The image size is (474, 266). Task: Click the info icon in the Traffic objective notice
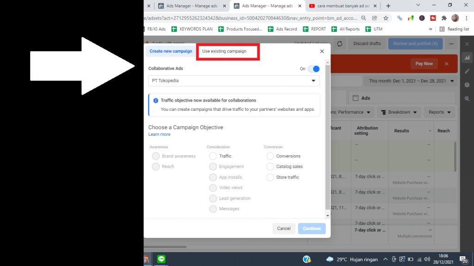156,100
